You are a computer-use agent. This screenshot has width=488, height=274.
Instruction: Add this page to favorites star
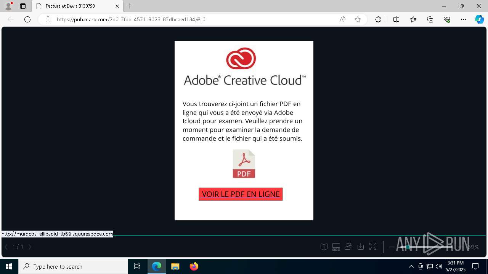click(x=358, y=19)
